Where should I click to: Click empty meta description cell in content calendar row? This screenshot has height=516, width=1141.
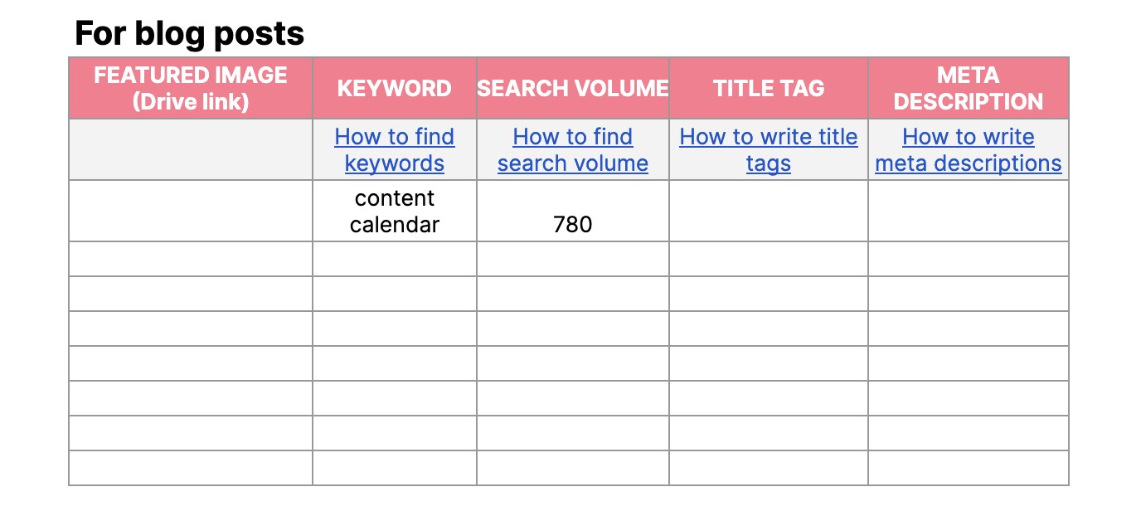click(968, 211)
